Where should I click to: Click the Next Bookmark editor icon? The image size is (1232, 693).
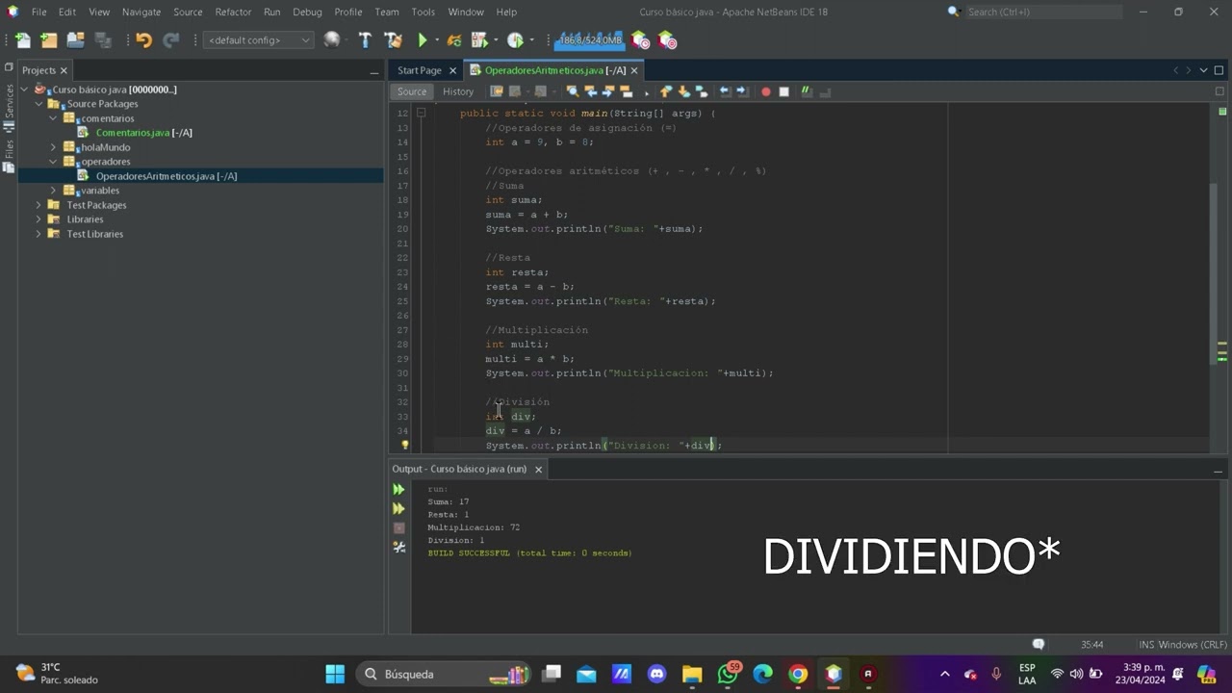(683, 91)
